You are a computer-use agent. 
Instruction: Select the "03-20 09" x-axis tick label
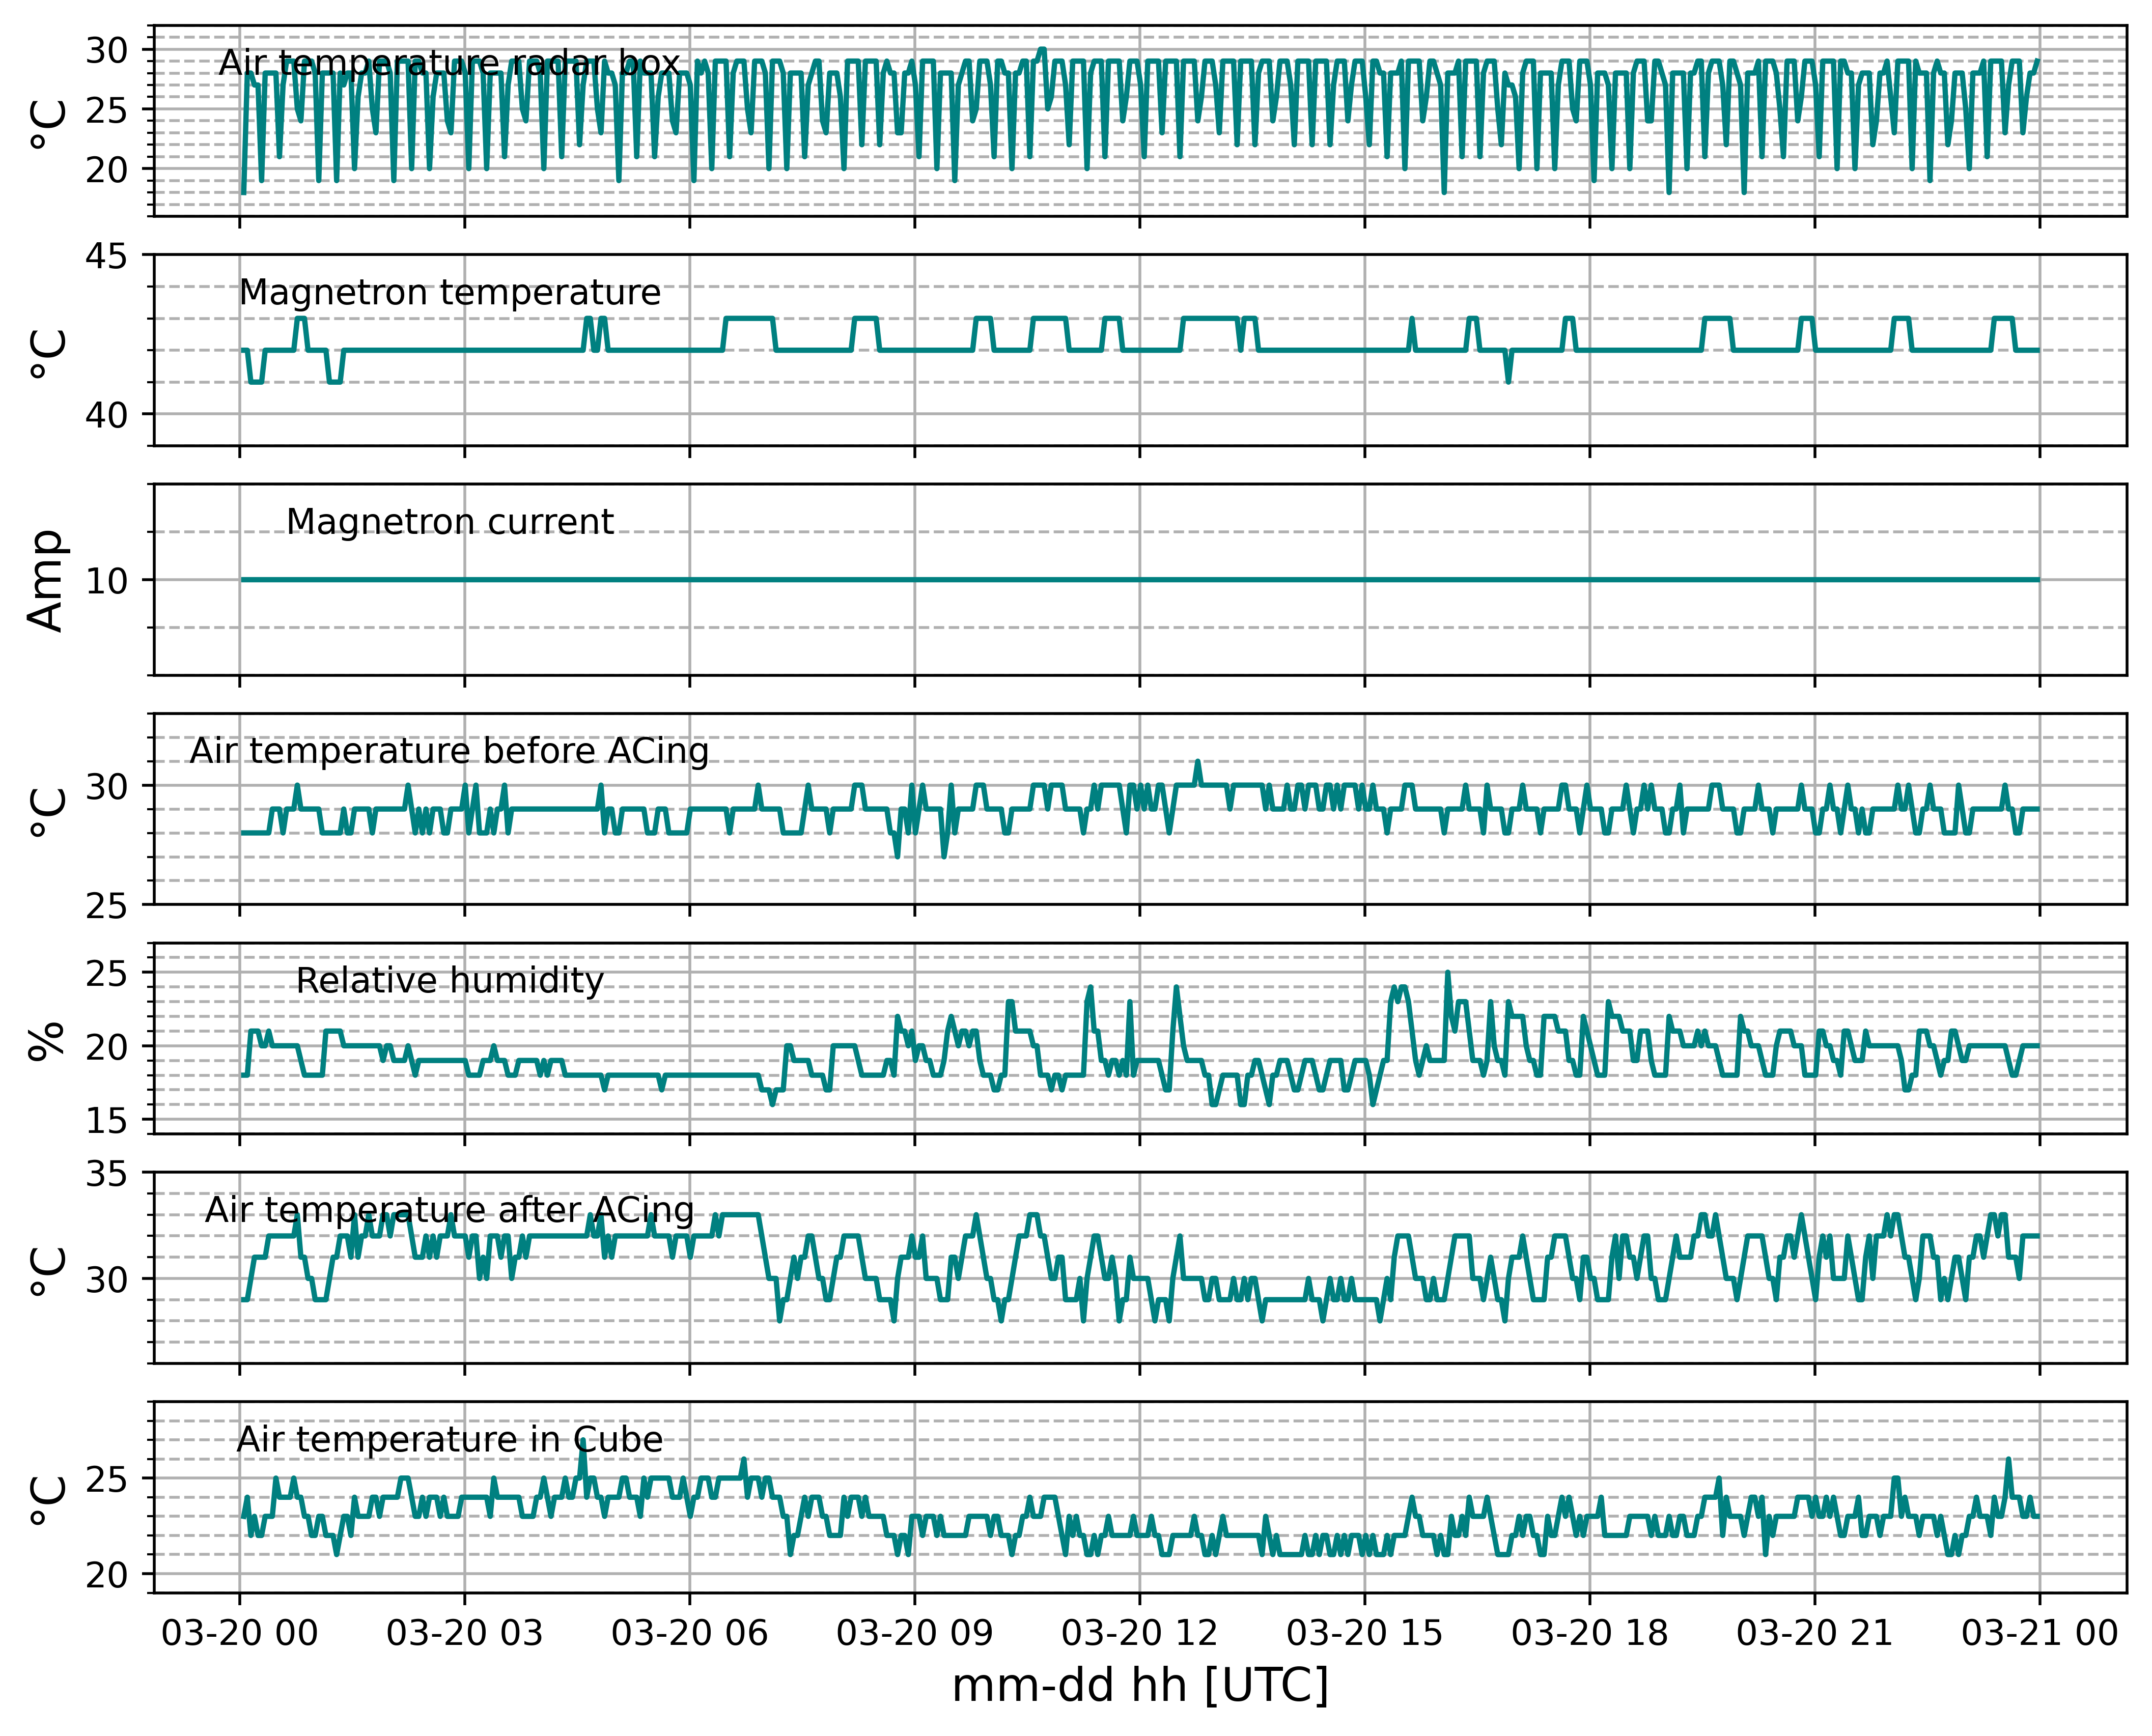coord(914,1633)
